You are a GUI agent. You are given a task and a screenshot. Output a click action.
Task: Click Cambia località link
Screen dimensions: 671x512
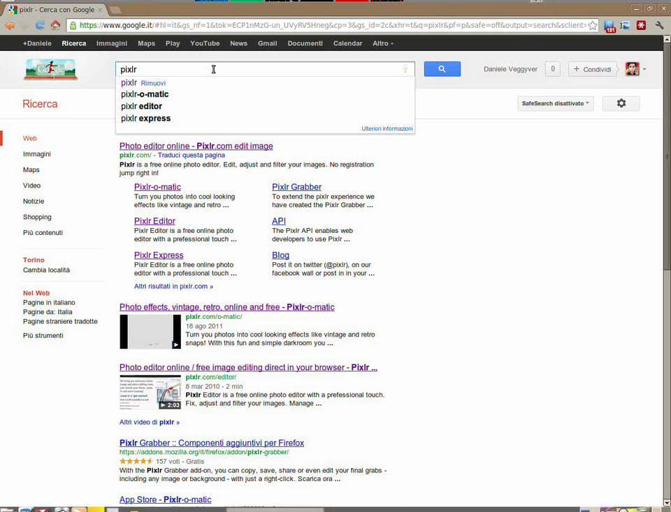point(46,270)
